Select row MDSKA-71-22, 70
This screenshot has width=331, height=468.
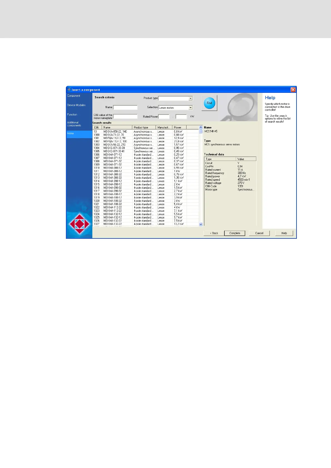[x=146, y=135]
